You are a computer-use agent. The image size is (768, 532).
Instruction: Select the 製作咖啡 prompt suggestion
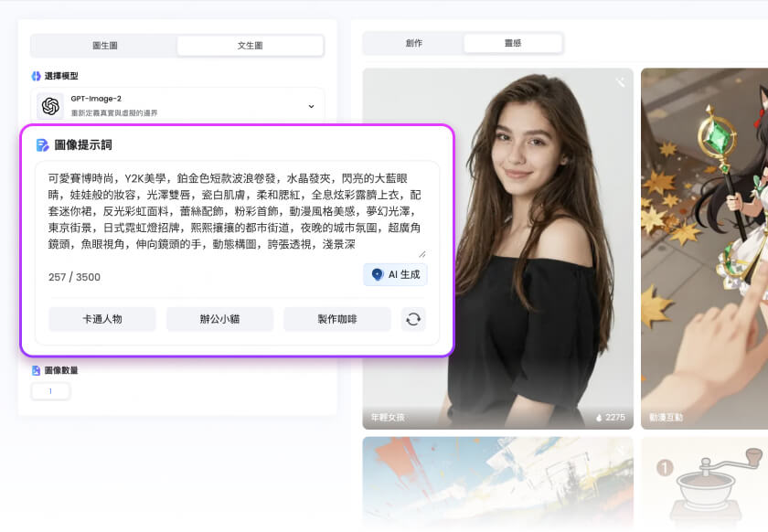pyautogui.click(x=337, y=319)
